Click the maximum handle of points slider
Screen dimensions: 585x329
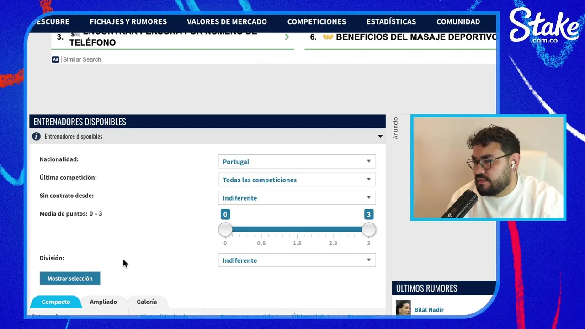(369, 229)
